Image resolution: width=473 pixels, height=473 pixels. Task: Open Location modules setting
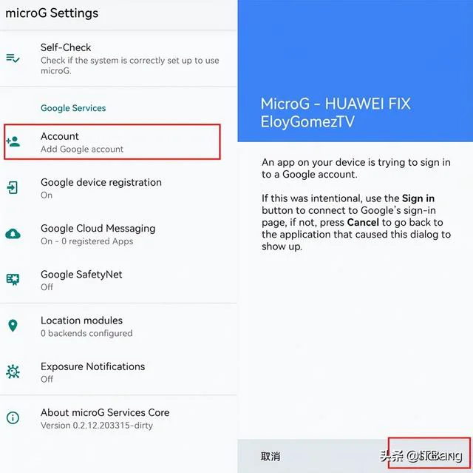pyautogui.click(x=118, y=326)
